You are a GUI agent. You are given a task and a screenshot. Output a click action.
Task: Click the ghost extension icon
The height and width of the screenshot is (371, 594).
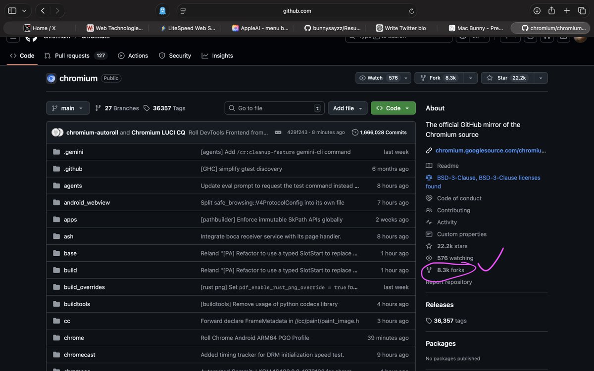pyautogui.click(x=162, y=10)
